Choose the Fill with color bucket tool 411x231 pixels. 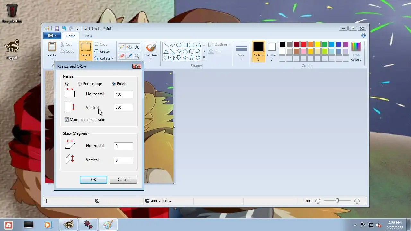pyautogui.click(x=129, y=47)
